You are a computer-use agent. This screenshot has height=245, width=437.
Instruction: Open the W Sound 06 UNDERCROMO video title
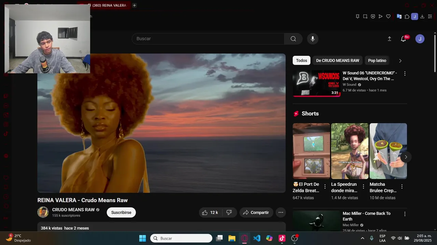[370, 76]
